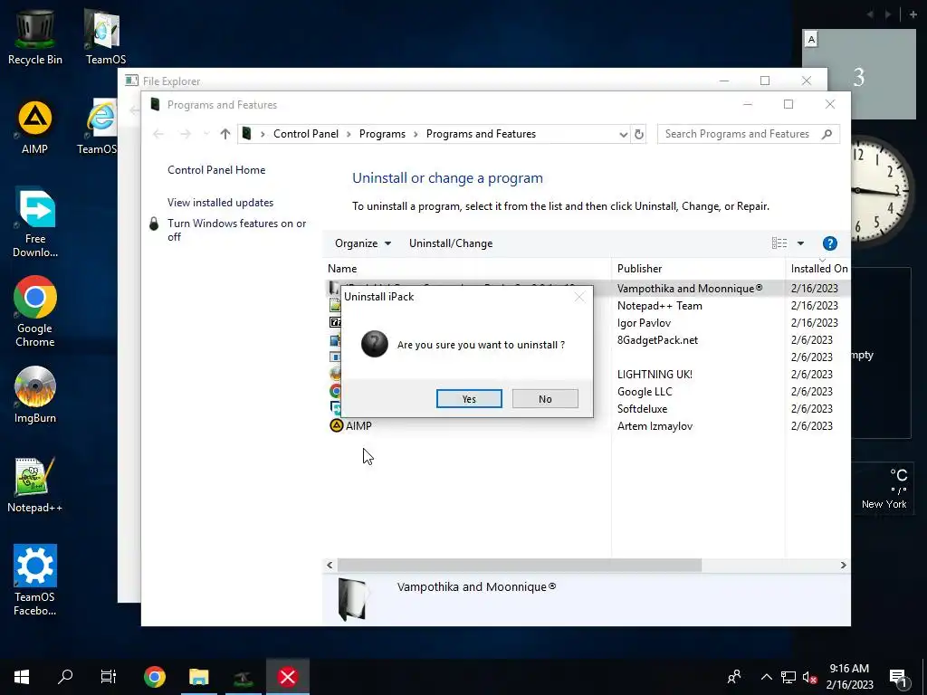The image size is (927, 695).
Task: Click scroll left arrow of list
Action: 330,566
